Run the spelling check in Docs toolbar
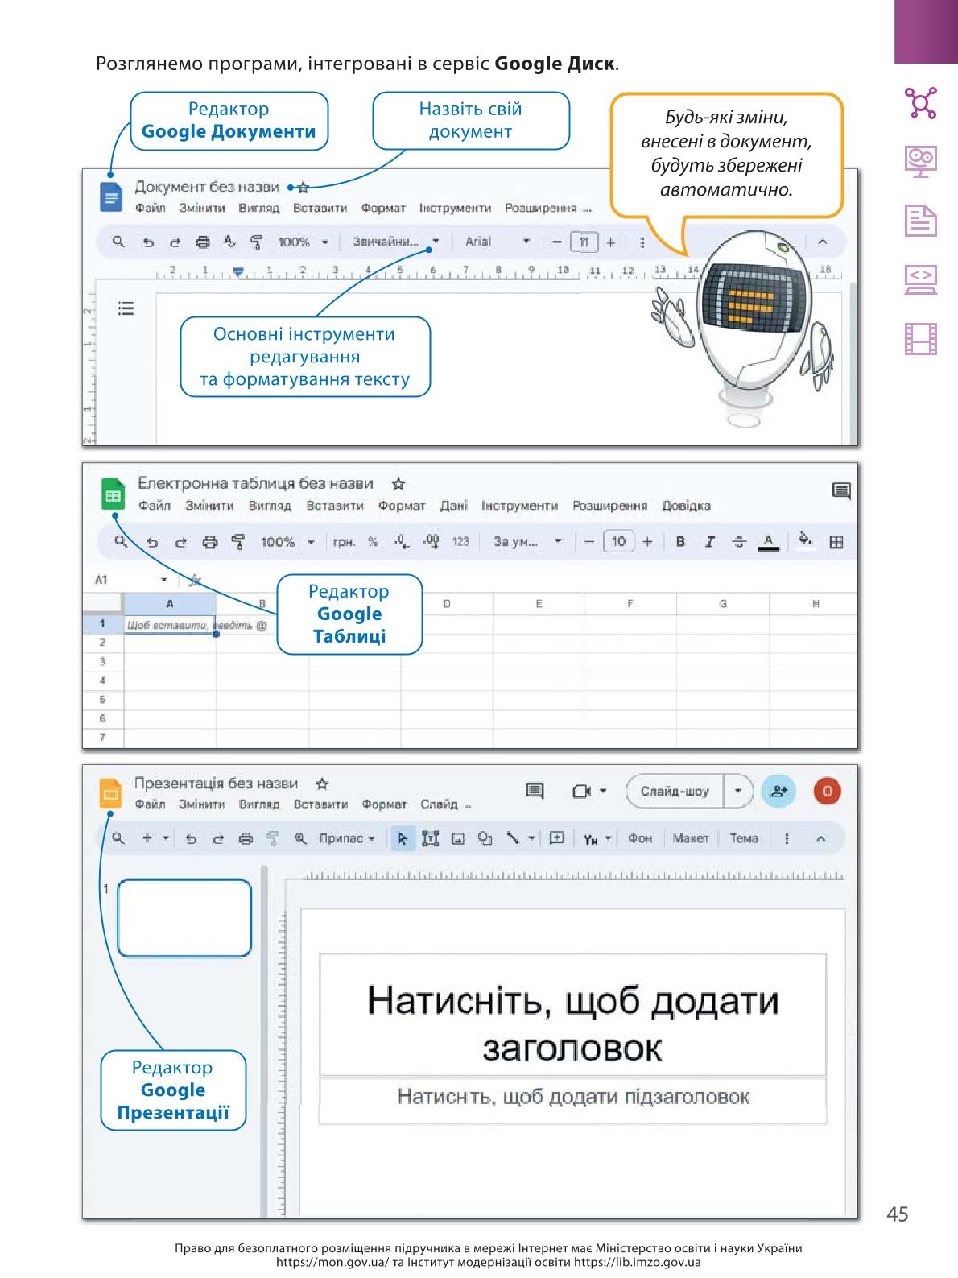This screenshot has height=1278, width=958. [x=229, y=241]
